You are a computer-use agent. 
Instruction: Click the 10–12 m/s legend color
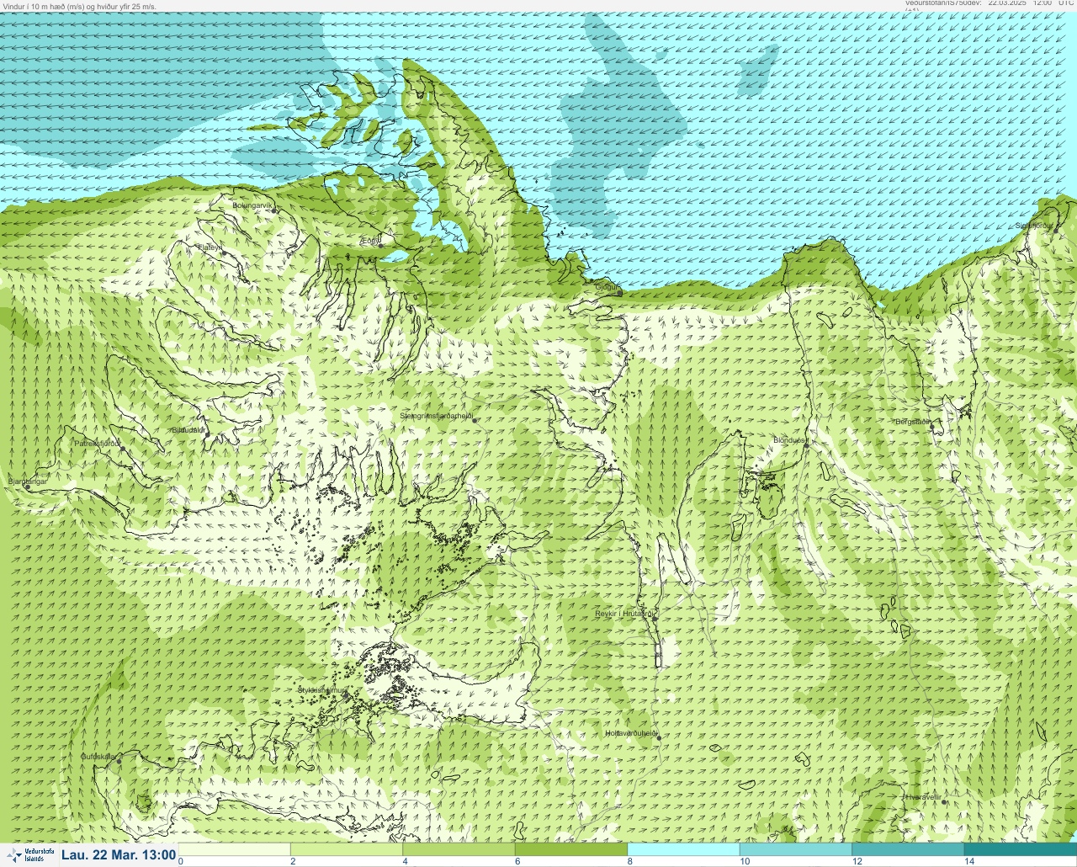(x=796, y=849)
